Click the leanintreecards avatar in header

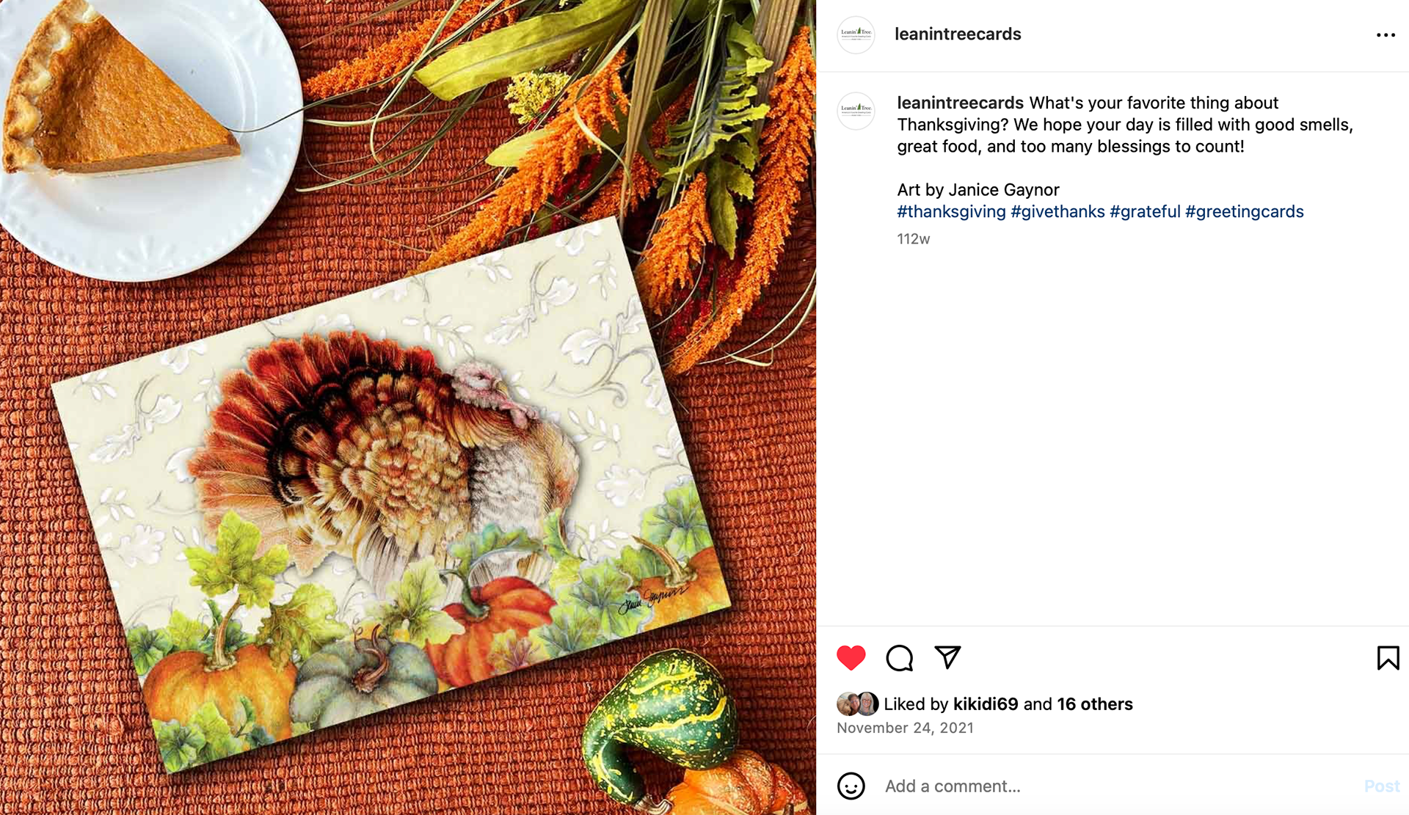click(x=856, y=34)
